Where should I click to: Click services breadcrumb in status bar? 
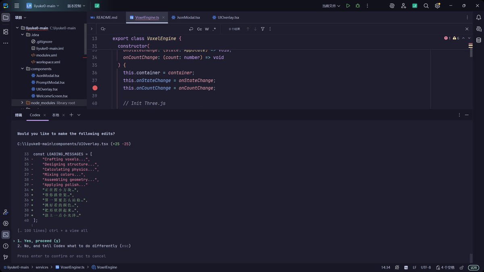42,267
